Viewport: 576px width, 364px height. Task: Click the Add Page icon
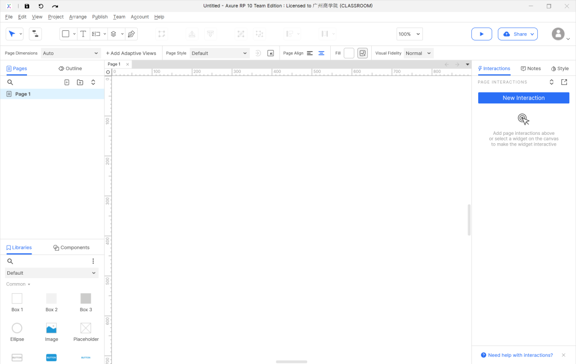point(67,83)
